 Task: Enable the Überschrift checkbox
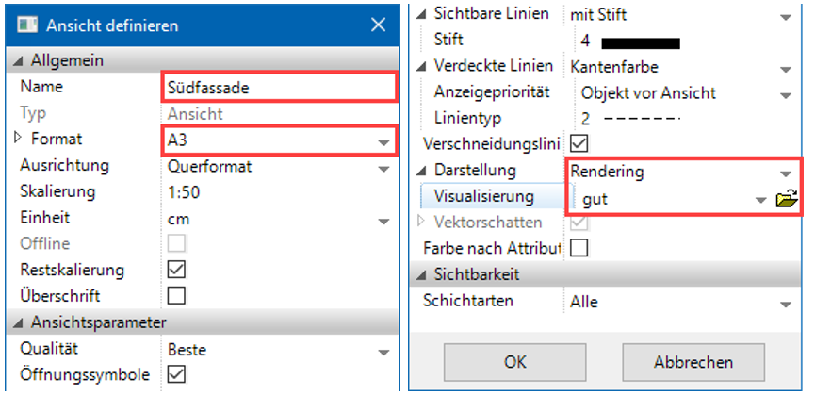point(175,295)
